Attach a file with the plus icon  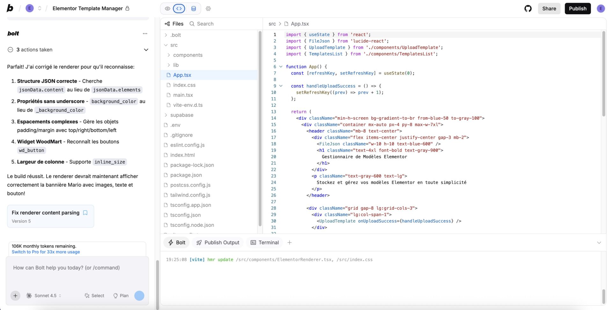tap(15, 296)
